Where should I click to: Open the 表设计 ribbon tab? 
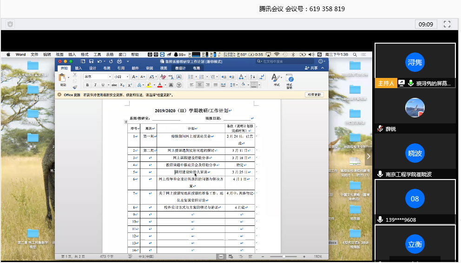click(x=179, y=68)
